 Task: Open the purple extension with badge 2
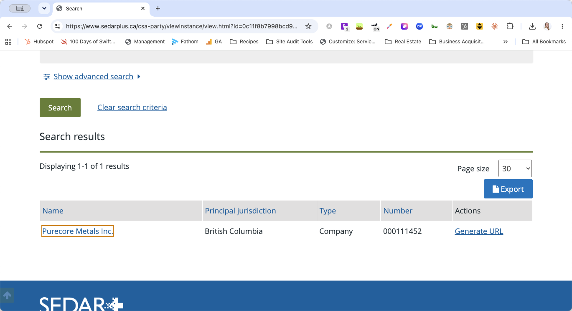click(x=344, y=26)
